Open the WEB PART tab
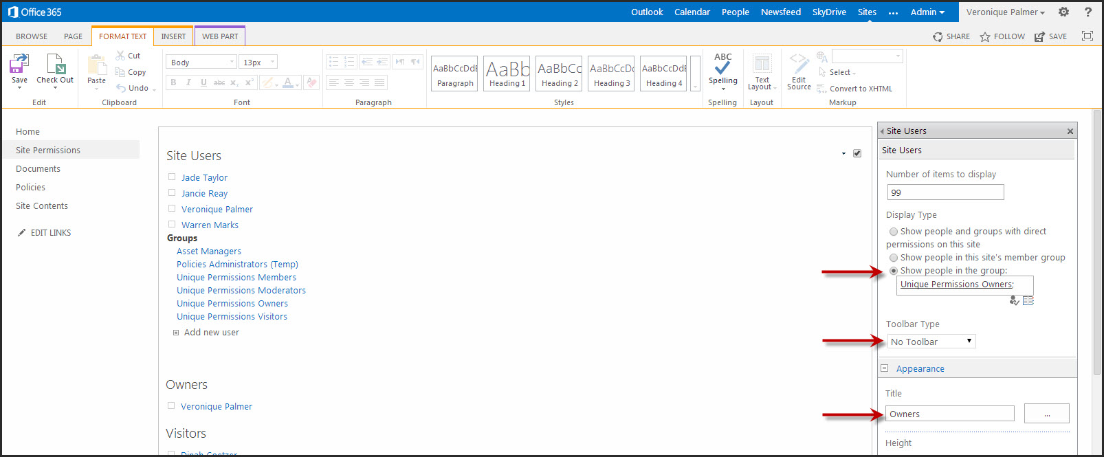Screen dimensions: 1104x457 [x=220, y=36]
